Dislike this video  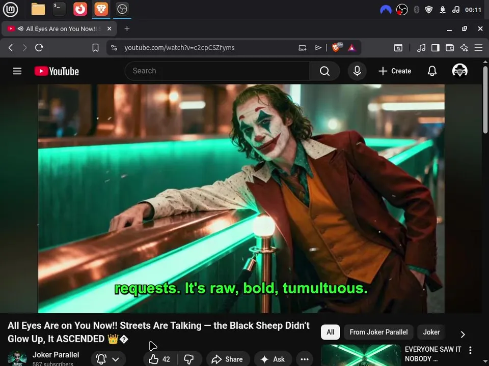point(189,359)
